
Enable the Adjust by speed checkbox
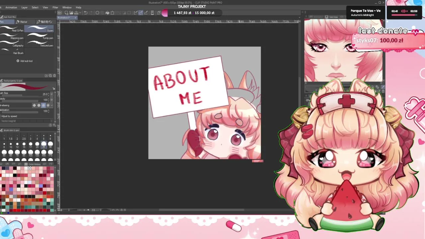1,116
